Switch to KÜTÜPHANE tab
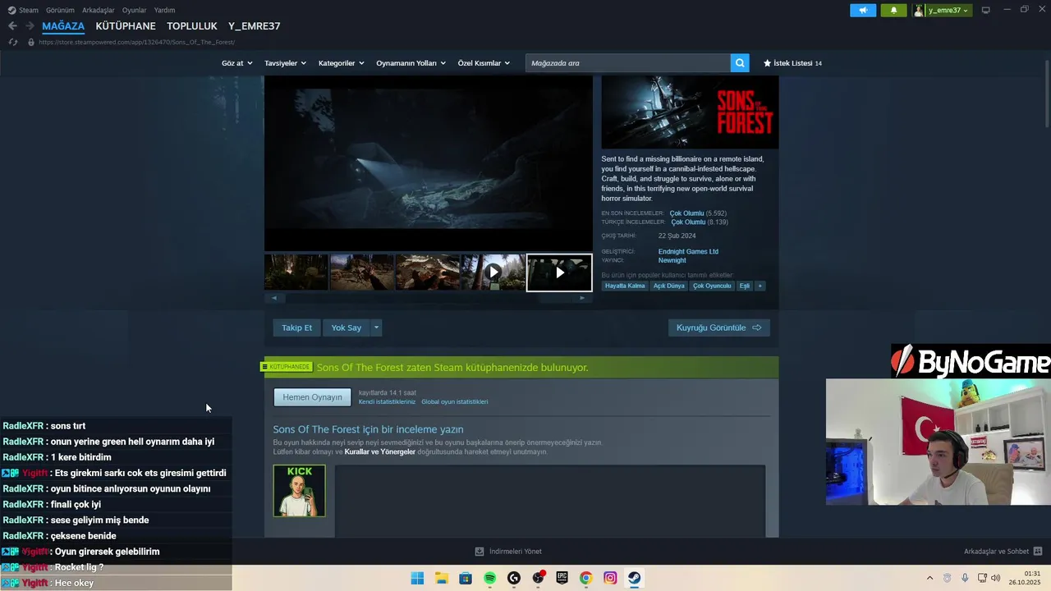 [x=126, y=26]
